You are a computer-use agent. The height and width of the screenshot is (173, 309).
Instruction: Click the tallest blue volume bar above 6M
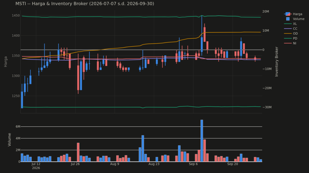(202, 141)
